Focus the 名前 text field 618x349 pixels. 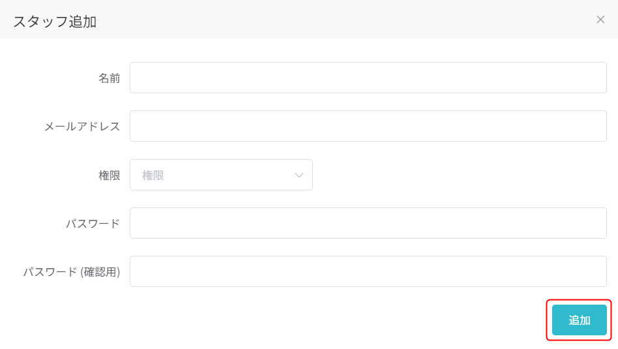tap(368, 78)
